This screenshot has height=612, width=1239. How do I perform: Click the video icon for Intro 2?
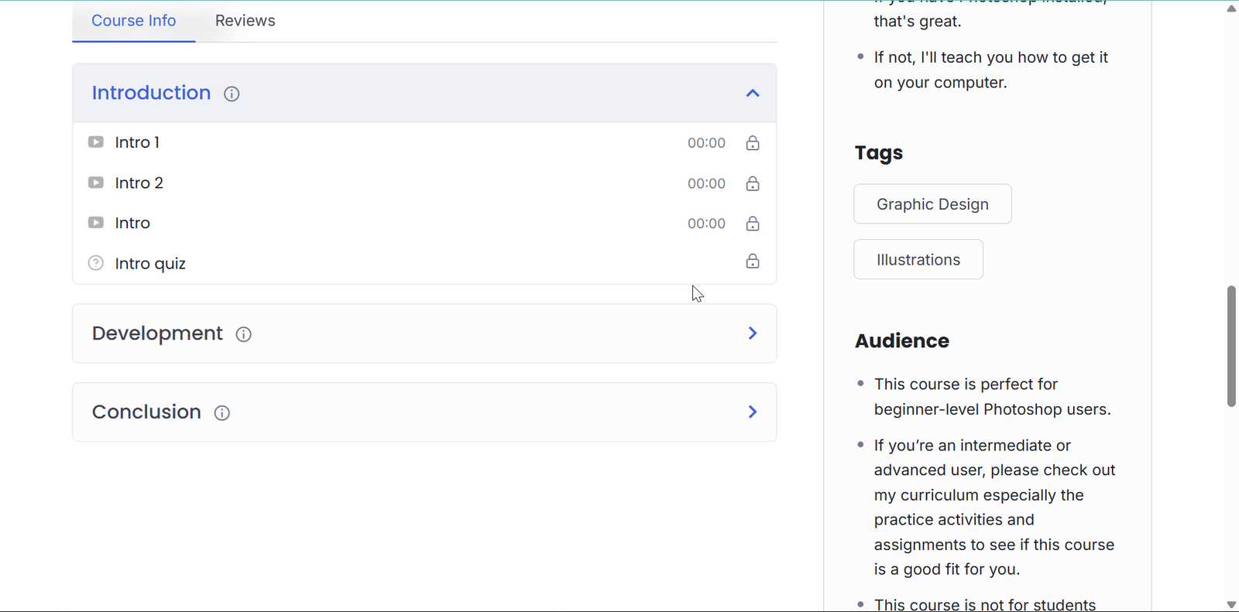pos(96,183)
